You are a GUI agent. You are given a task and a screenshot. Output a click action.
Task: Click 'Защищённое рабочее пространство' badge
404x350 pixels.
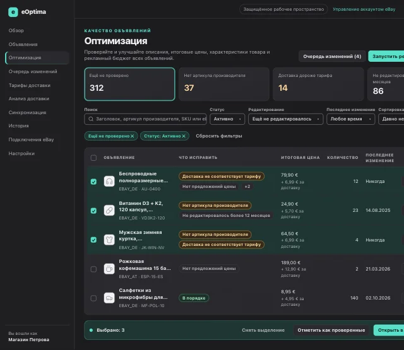click(283, 9)
